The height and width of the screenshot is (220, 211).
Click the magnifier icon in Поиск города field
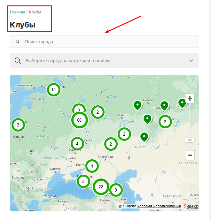(x=18, y=42)
